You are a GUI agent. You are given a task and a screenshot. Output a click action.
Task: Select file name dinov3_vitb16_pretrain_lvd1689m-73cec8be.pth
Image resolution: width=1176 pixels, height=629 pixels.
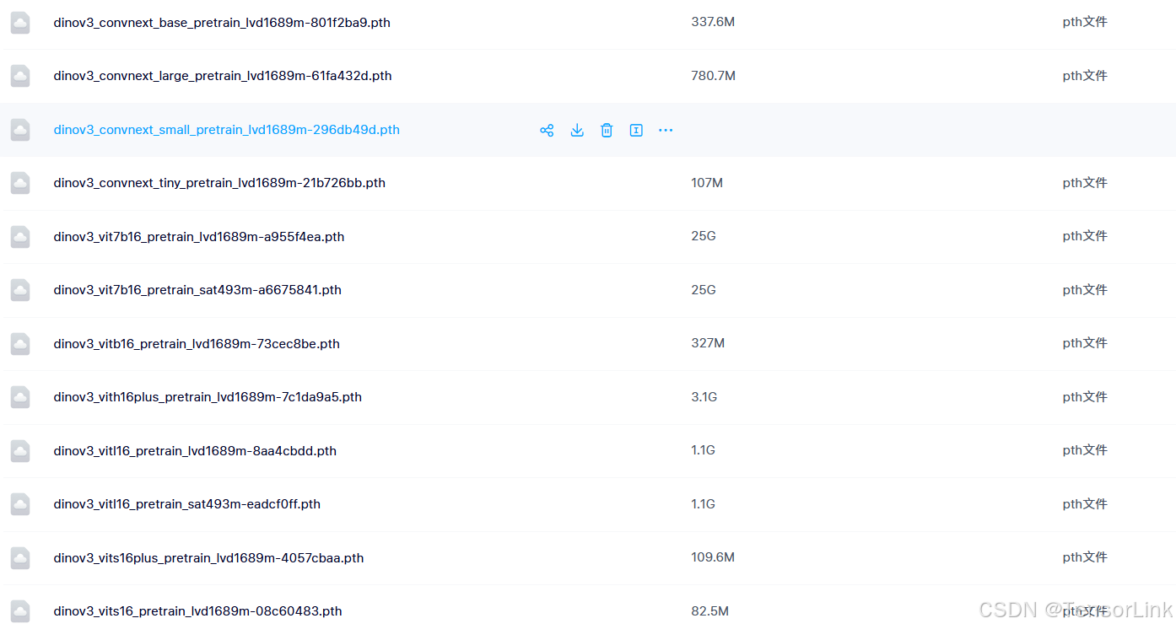(197, 344)
